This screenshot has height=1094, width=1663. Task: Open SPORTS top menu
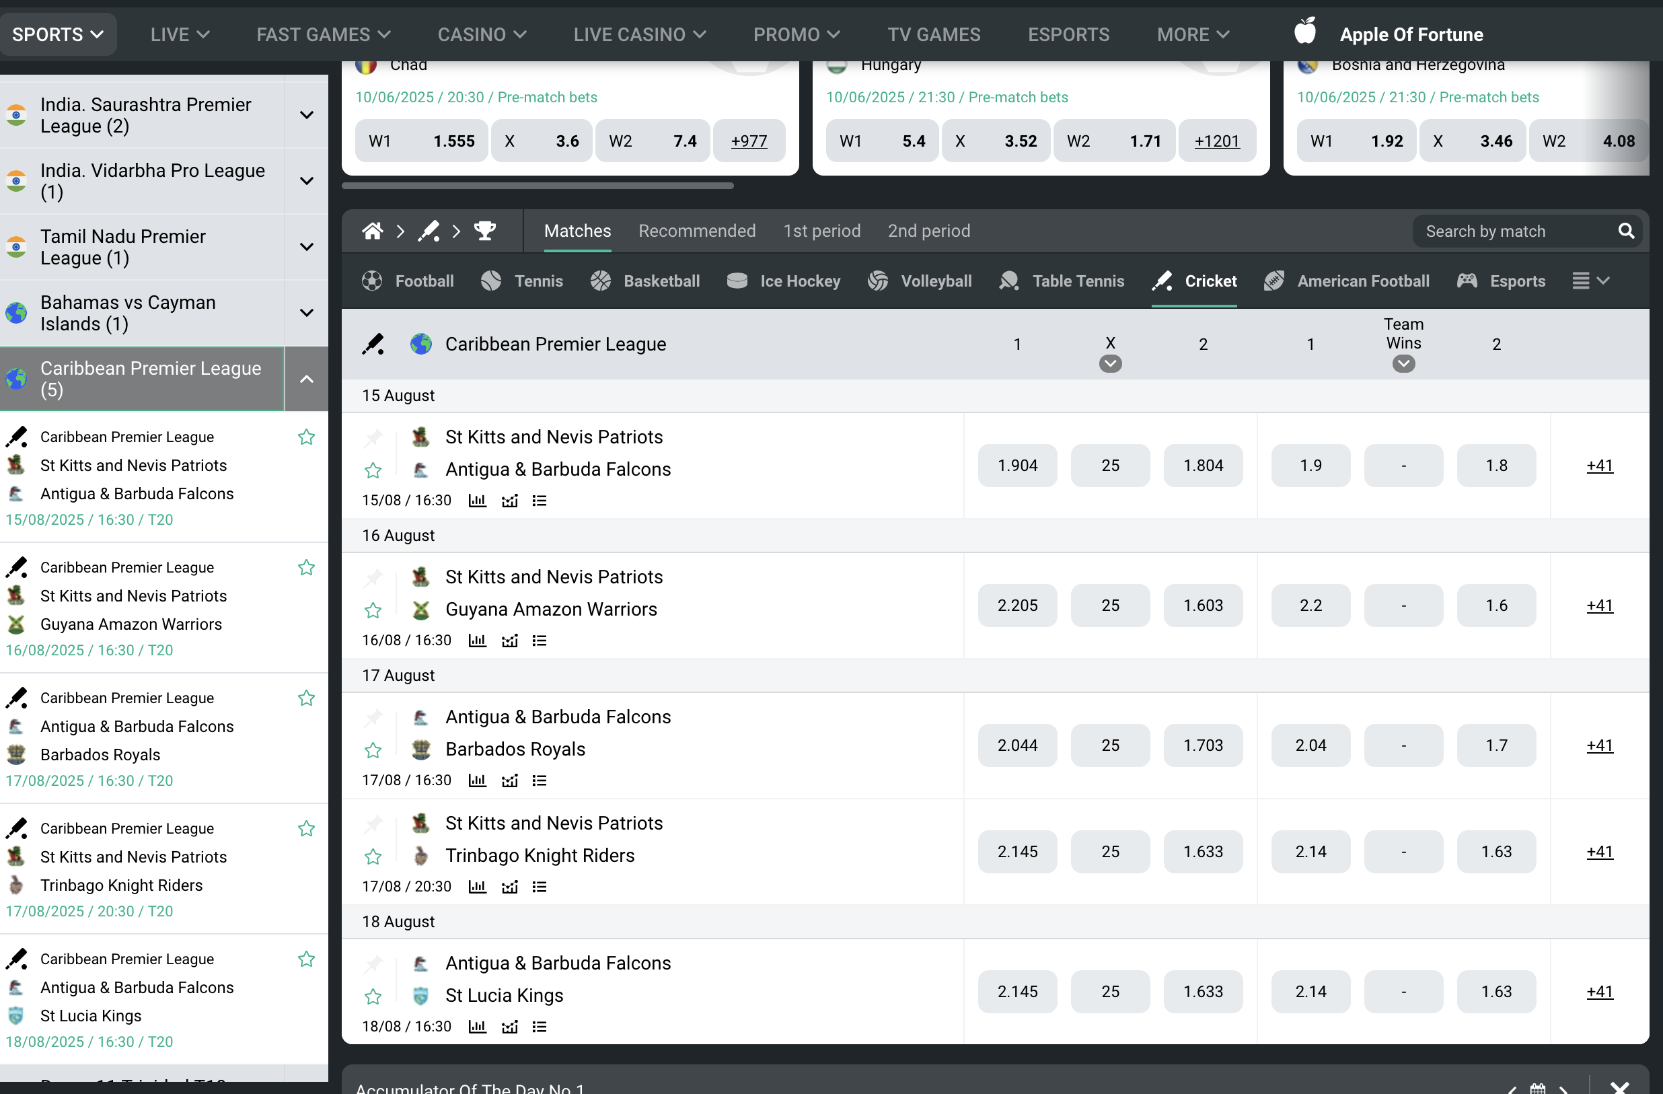pos(58,34)
